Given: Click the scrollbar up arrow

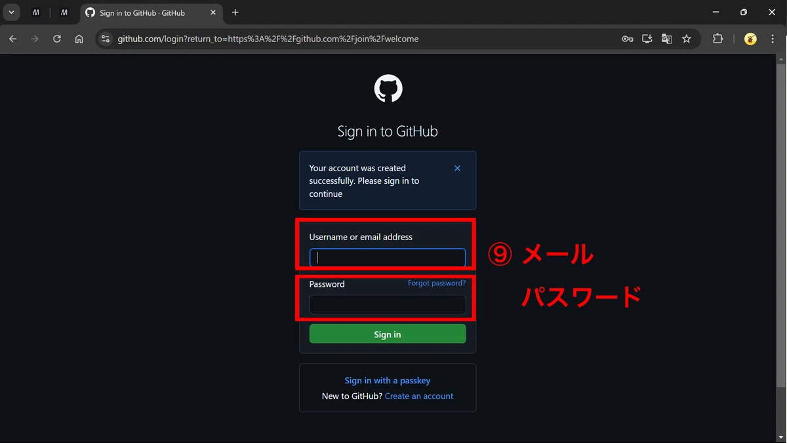Looking at the screenshot, I should tap(781, 58).
